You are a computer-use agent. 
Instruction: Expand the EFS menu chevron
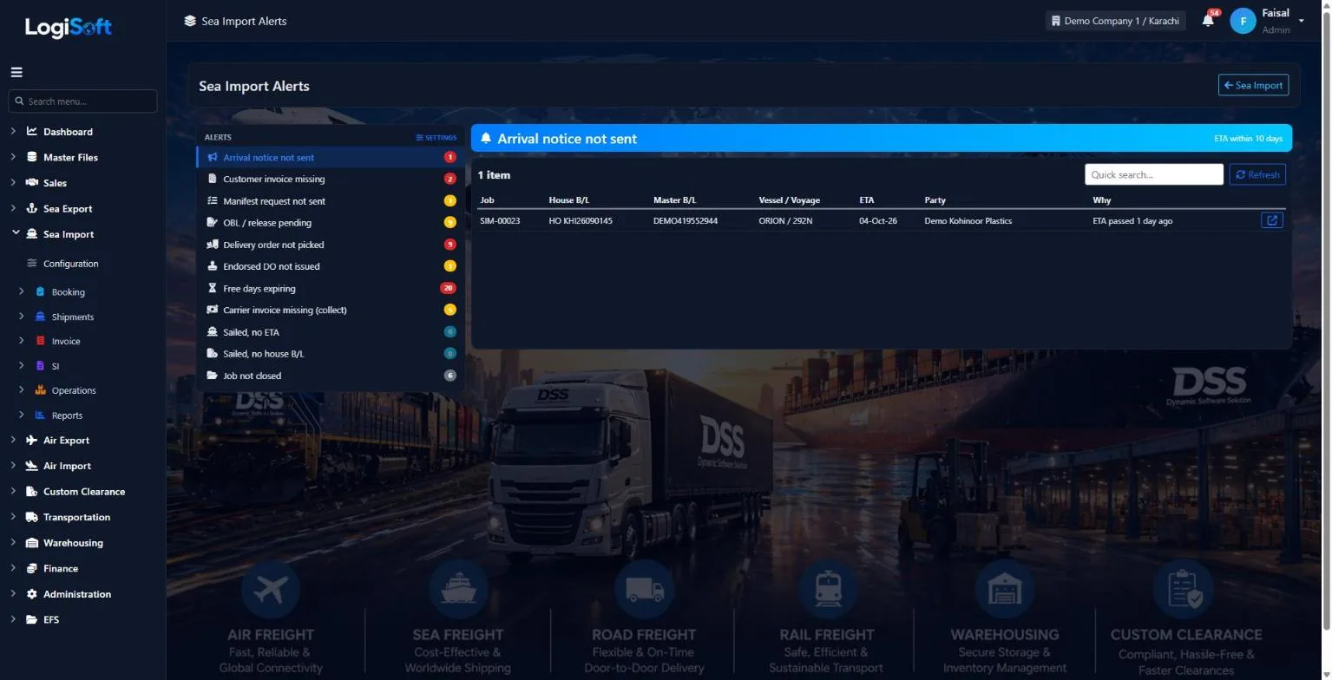13,619
